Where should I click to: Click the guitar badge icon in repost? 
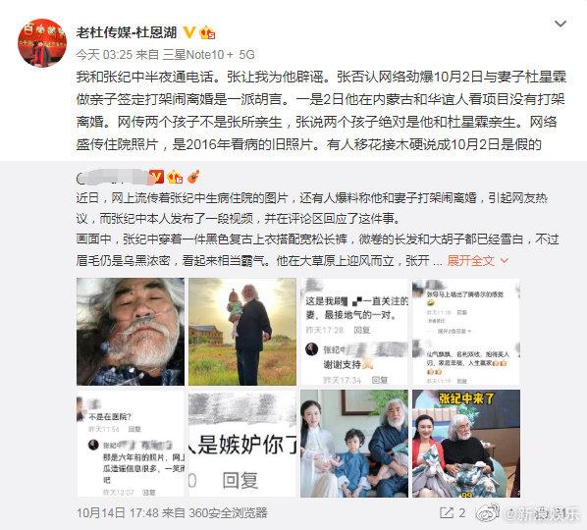pyautogui.click(x=193, y=177)
